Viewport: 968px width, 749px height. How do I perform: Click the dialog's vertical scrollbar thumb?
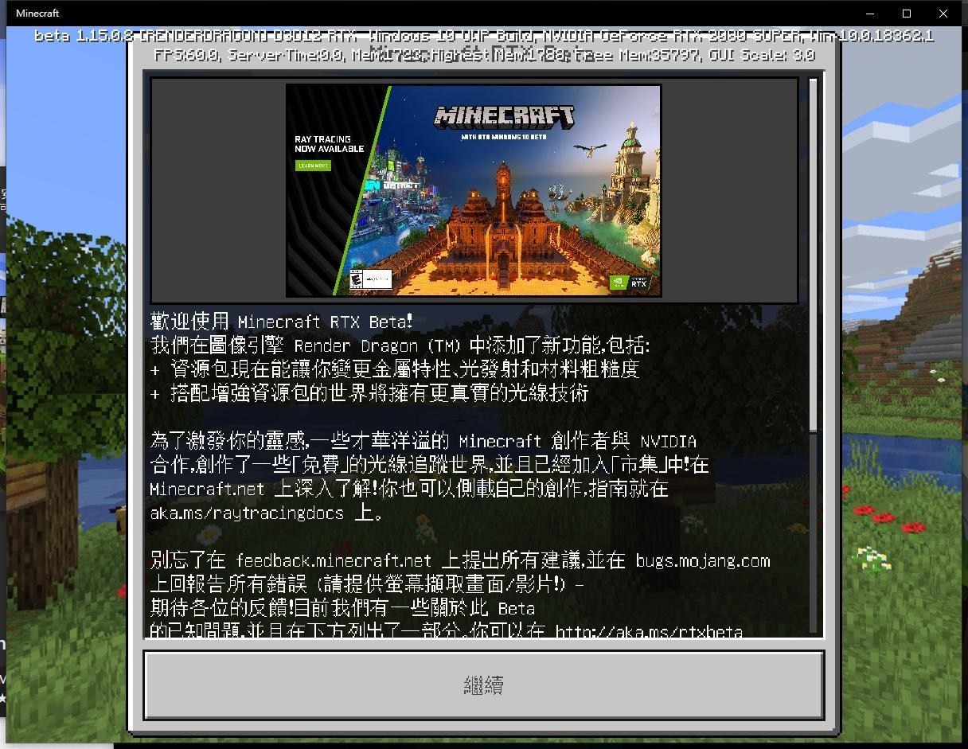[813, 255]
